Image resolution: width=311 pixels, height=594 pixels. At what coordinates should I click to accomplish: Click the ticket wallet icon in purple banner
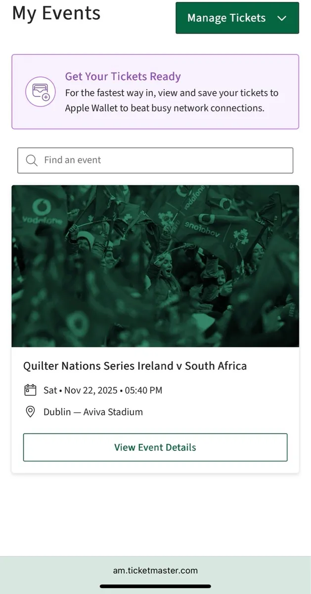pos(40,92)
